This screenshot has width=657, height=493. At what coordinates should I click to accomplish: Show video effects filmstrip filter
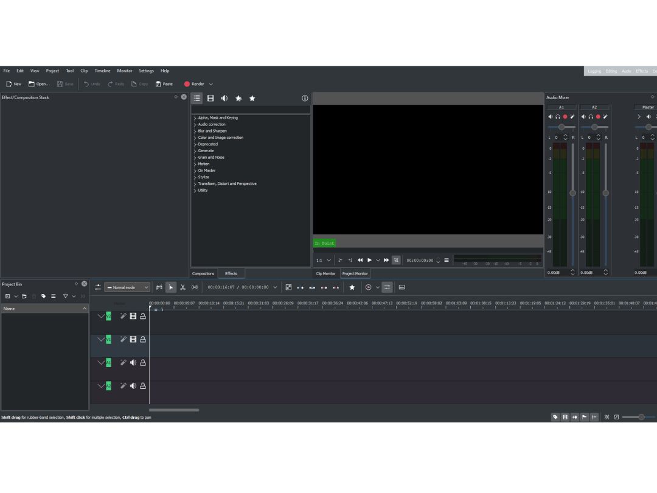click(x=210, y=98)
